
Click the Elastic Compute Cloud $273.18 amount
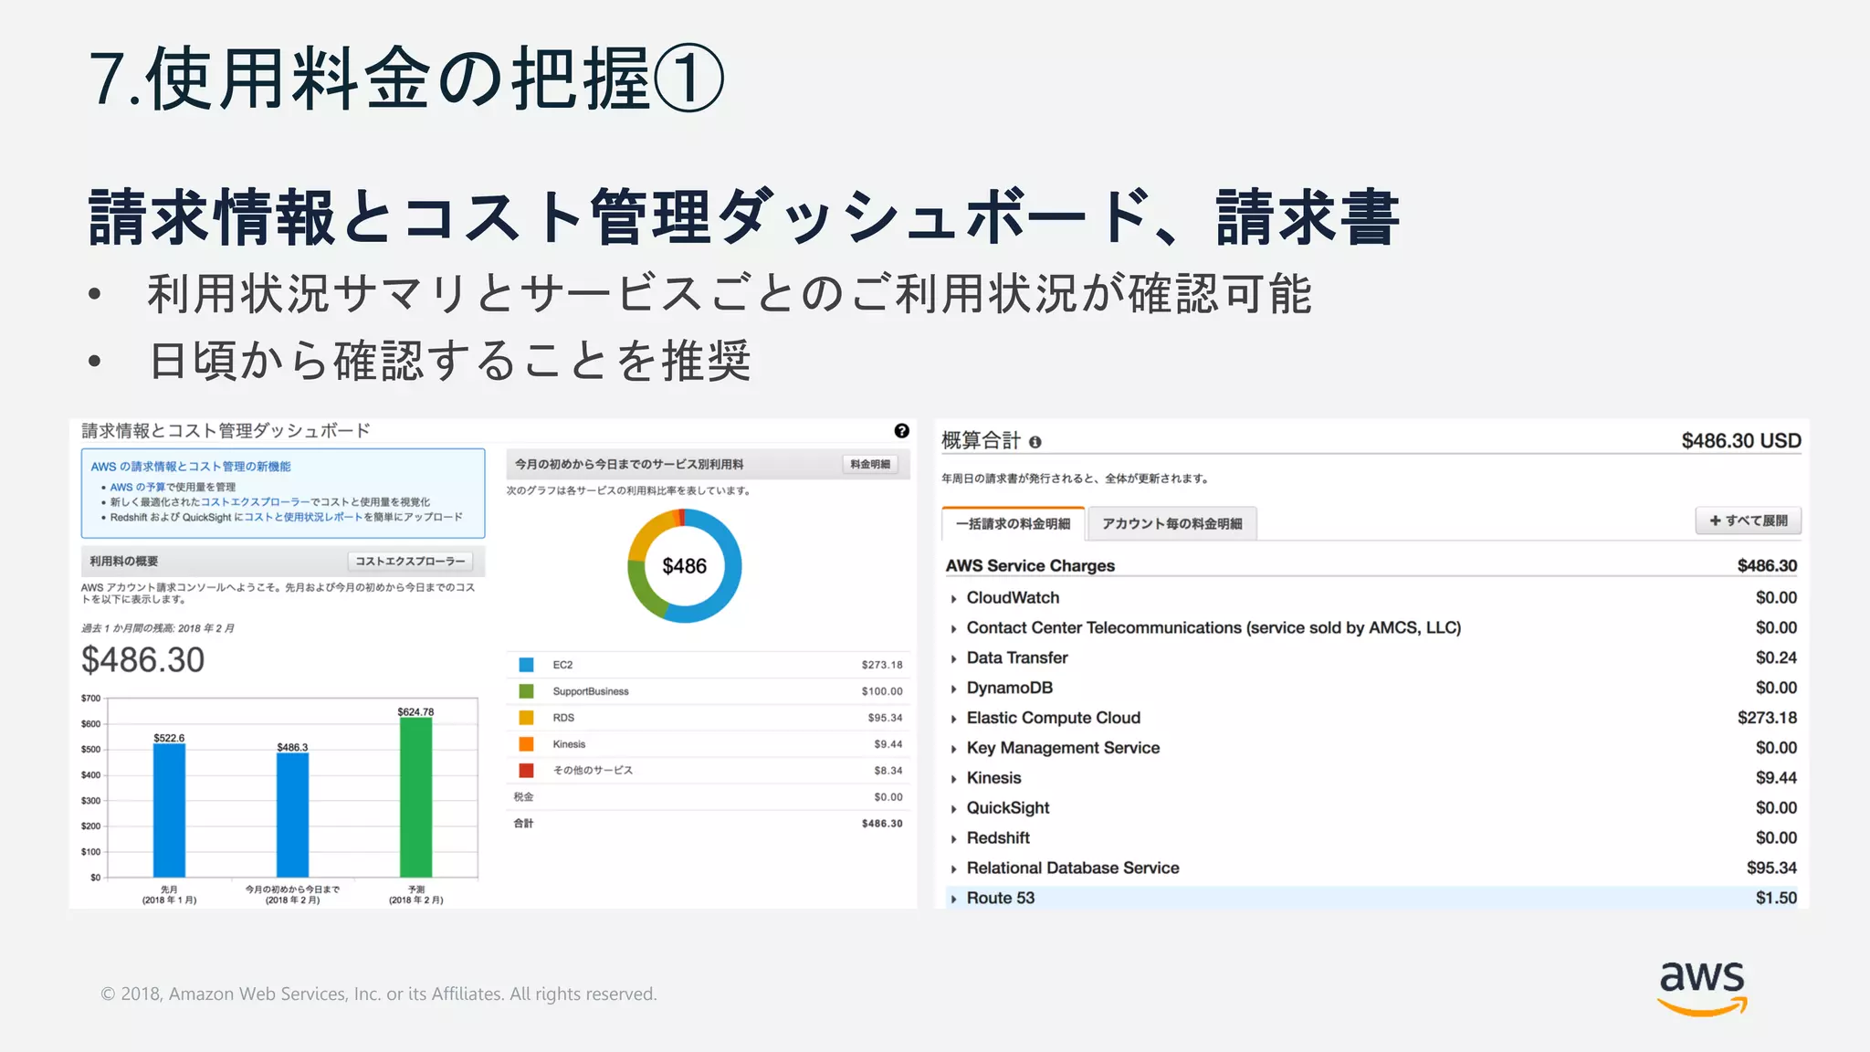(1767, 718)
